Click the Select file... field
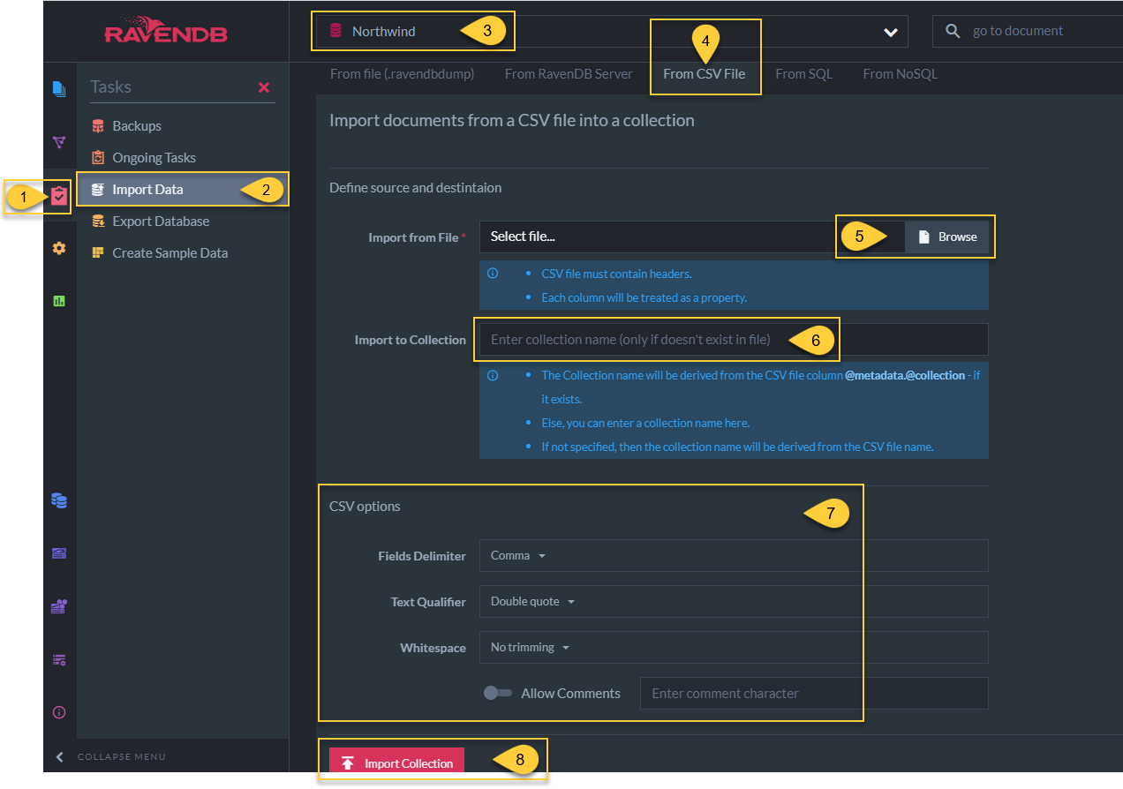 pyautogui.click(x=692, y=237)
